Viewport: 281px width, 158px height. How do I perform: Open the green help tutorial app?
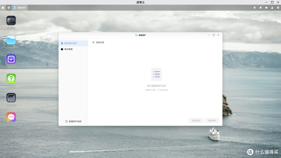pyautogui.click(x=11, y=78)
